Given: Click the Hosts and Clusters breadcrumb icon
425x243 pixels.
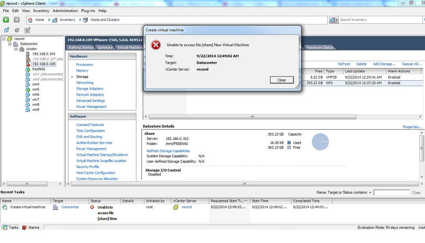Looking at the screenshot, I should point(85,20).
